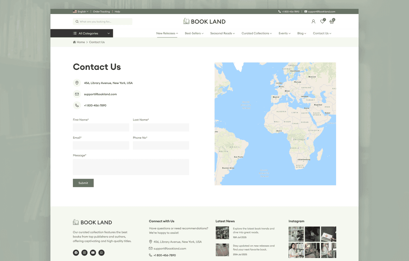Image resolution: width=409 pixels, height=261 pixels.
Task: Click the user account icon
Action: point(313,21)
